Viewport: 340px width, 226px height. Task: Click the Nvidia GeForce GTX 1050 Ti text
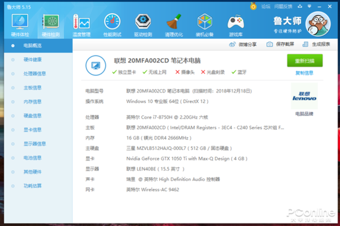click(x=187, y=159)
